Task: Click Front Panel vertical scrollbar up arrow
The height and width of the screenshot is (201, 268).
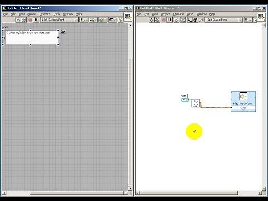Action: click(130, 25)
